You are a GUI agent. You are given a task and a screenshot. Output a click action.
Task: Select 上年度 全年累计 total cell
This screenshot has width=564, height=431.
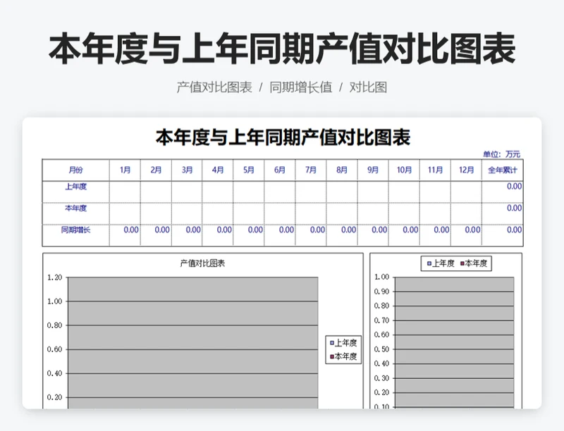pyautogui.click(x=503, y=192)
